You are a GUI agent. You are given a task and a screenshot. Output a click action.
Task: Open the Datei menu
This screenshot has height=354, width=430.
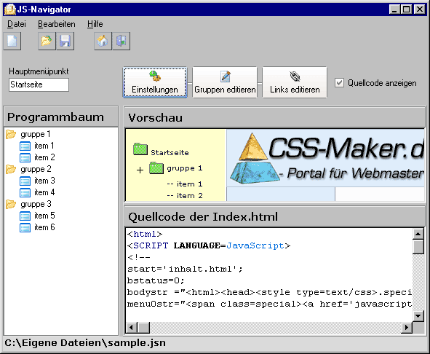pos(17,24)
